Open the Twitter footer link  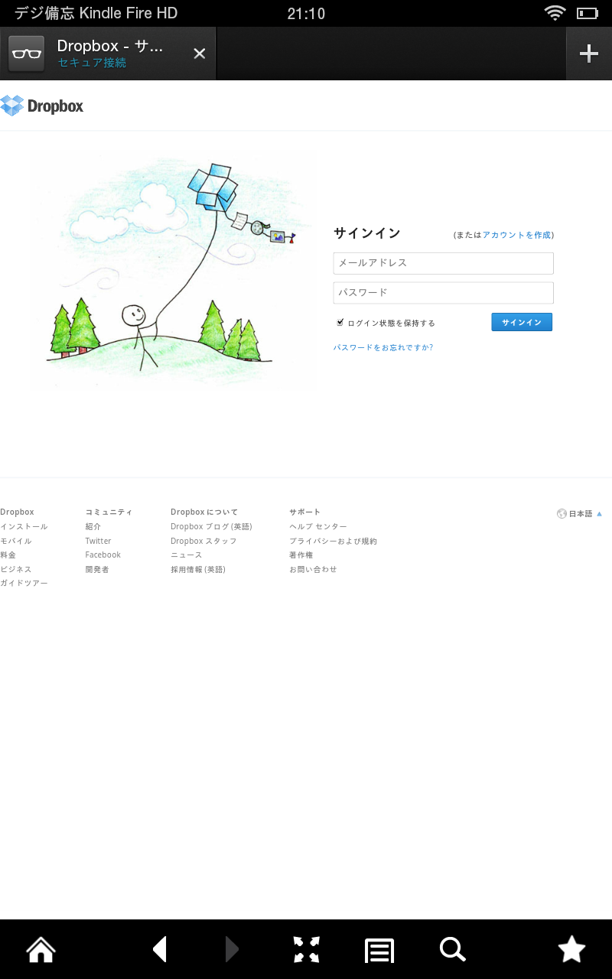coord(98,541)
